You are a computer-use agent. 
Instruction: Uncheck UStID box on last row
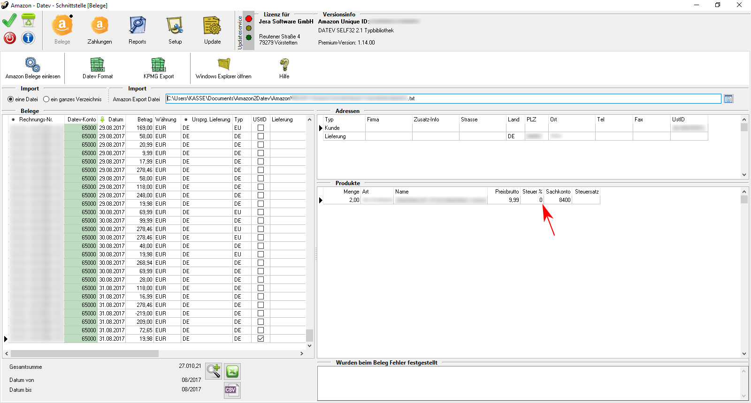[x=261, y=339]
